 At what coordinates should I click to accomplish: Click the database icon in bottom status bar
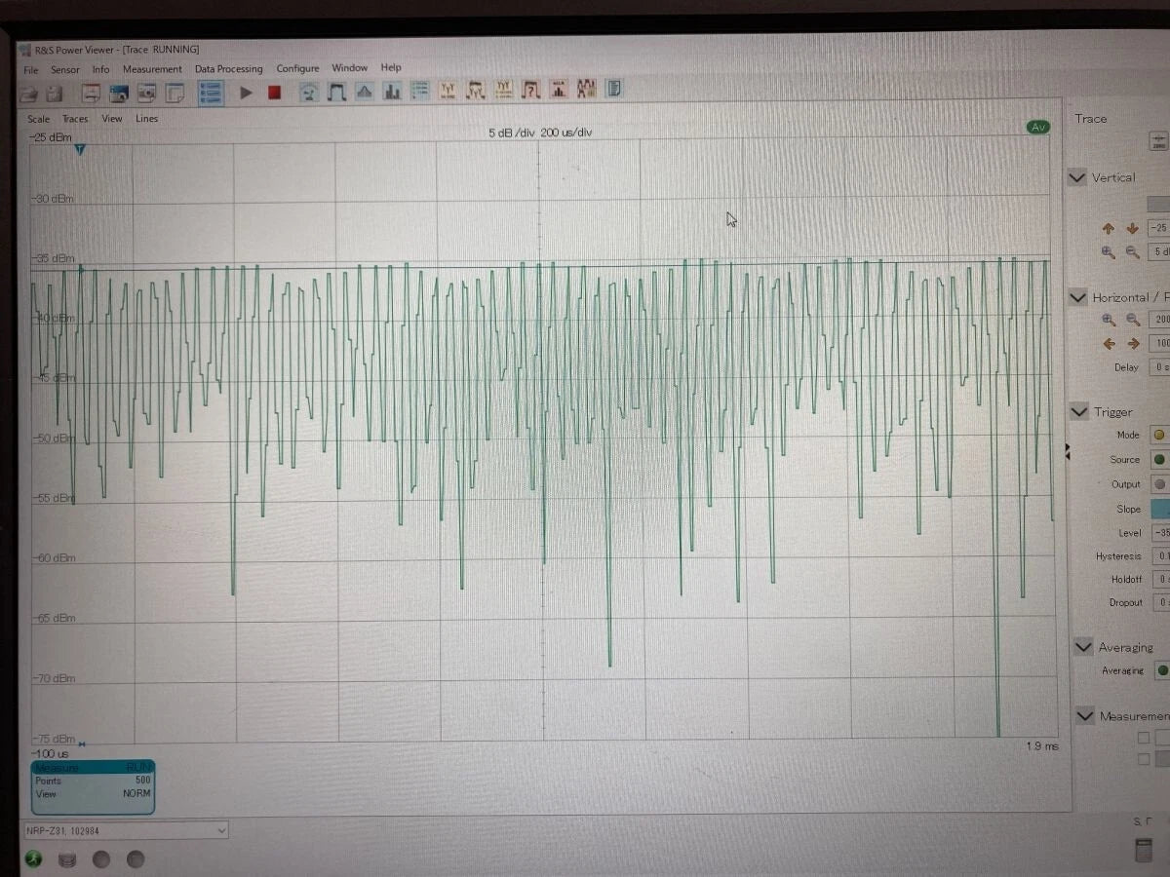point(67,859)
